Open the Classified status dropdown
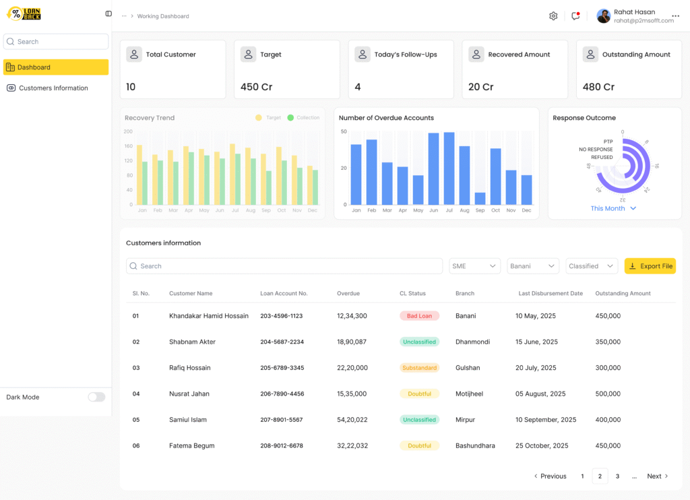The width and height of the screenshot is (690, 500). point(592,266)
